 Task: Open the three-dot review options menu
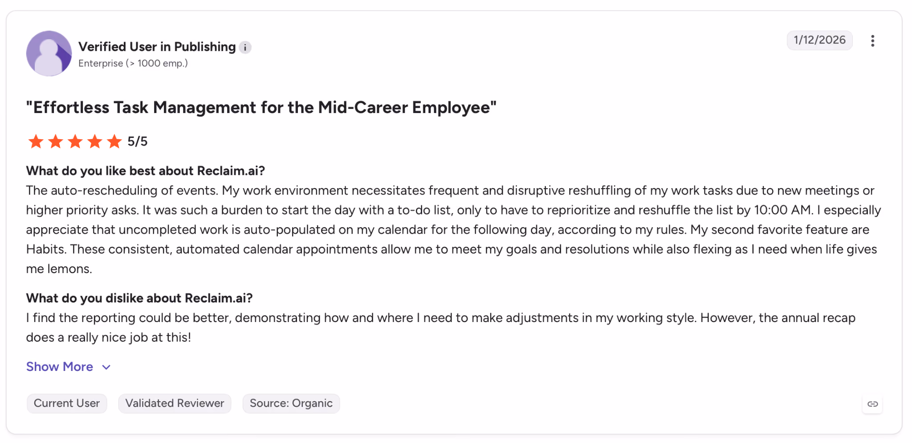(872, 41)
